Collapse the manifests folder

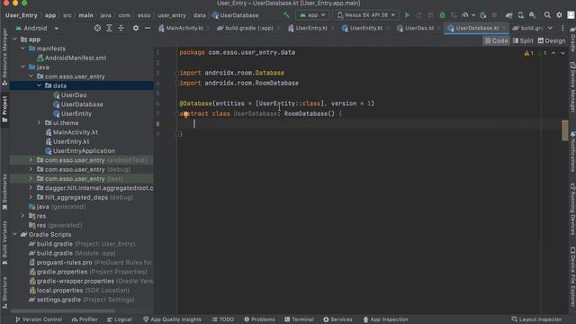(x=22, y=49)
